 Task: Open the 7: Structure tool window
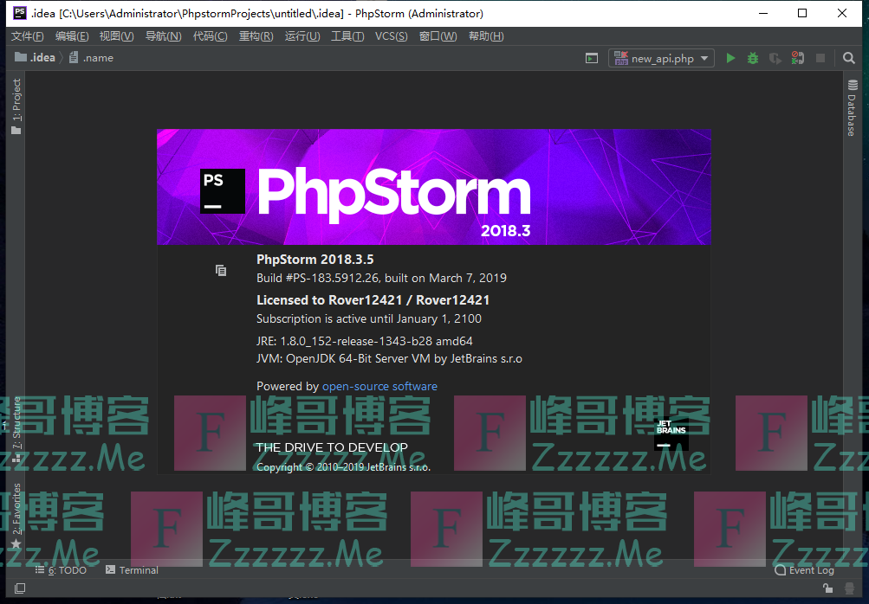point(16,429)
